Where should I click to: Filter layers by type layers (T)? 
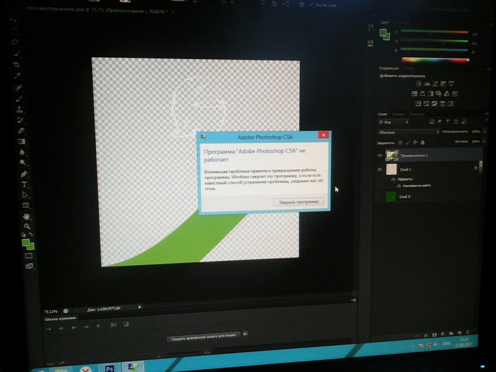tap(448, 122)
